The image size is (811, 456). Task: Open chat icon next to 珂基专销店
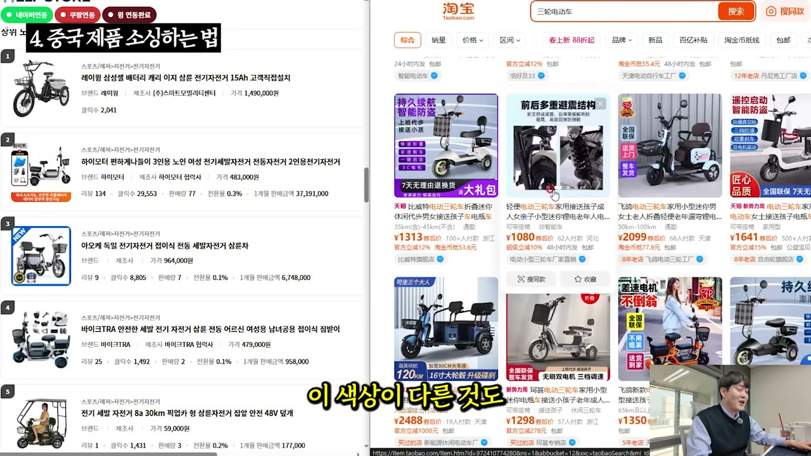[x=572, y=443]
